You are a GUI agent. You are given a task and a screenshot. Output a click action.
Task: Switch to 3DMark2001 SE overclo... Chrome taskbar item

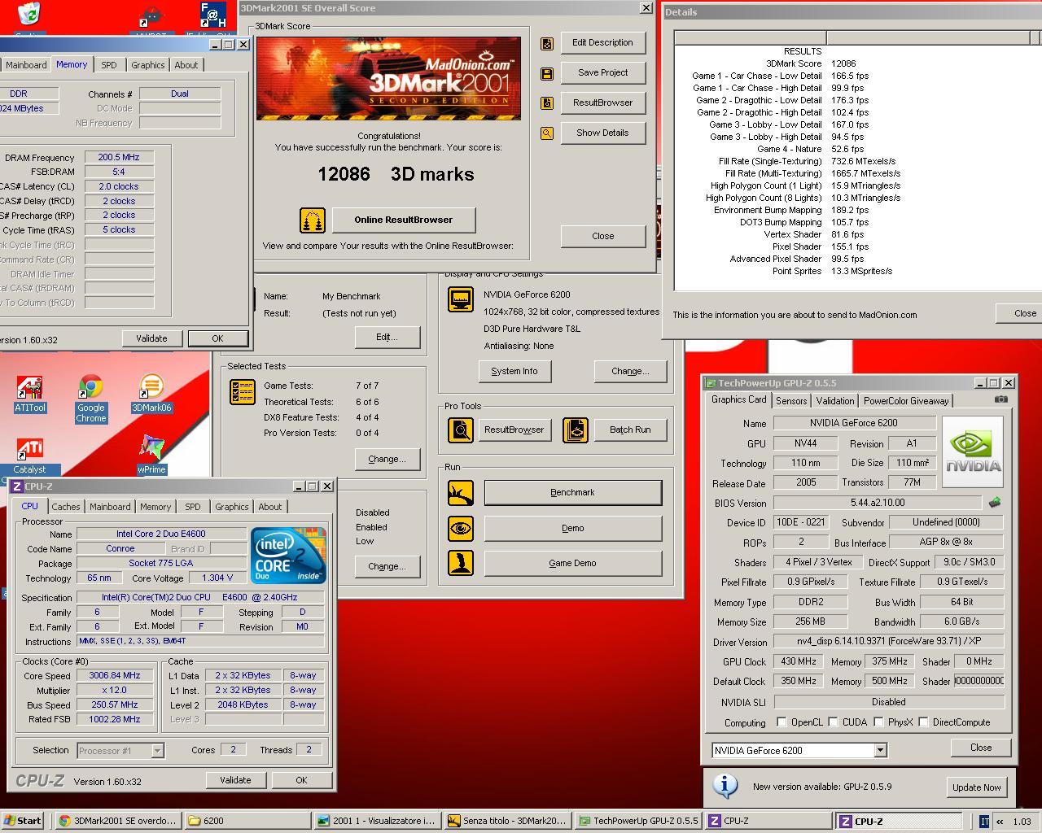pos(118,821)
